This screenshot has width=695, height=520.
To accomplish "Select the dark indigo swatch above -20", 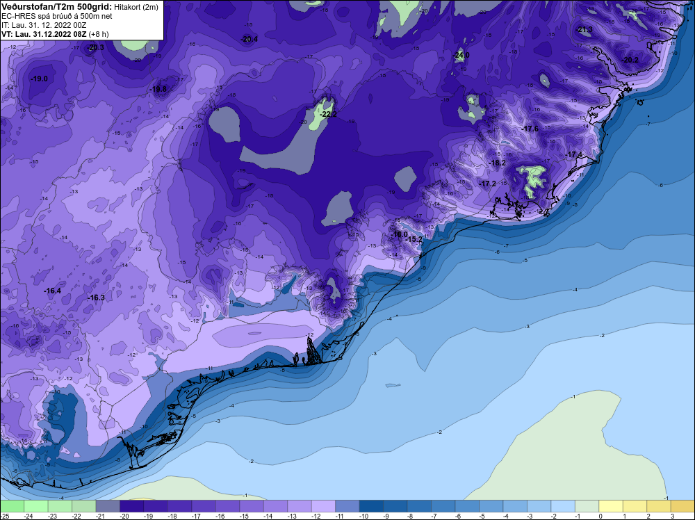I will point(131,506).
